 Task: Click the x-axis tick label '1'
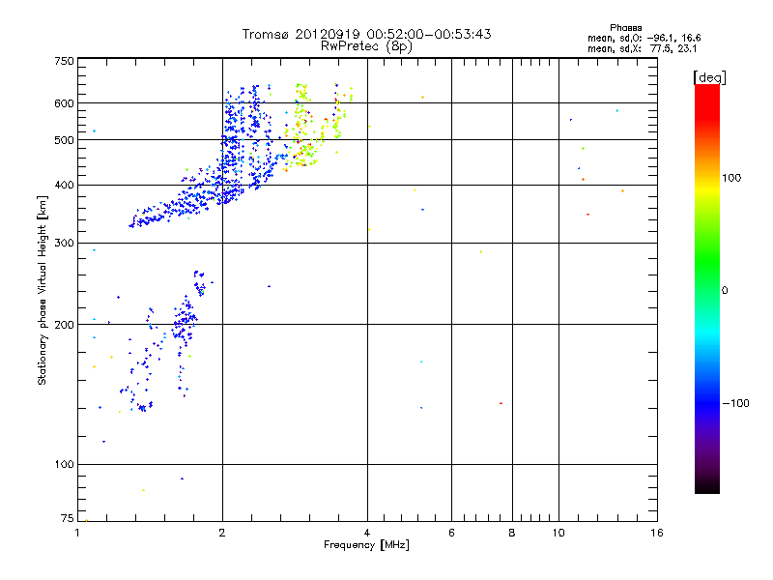click(x=77, y=533)
